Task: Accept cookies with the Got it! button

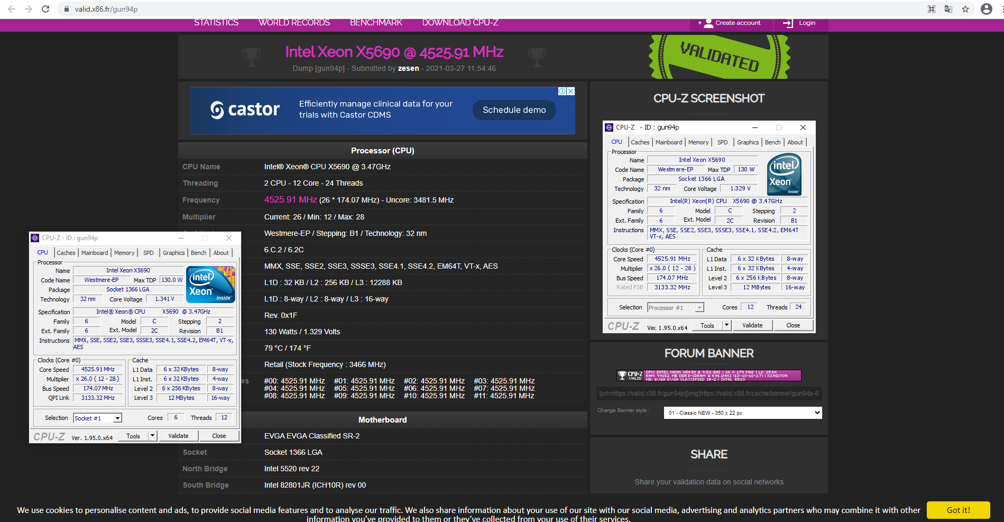Action: 958,510
